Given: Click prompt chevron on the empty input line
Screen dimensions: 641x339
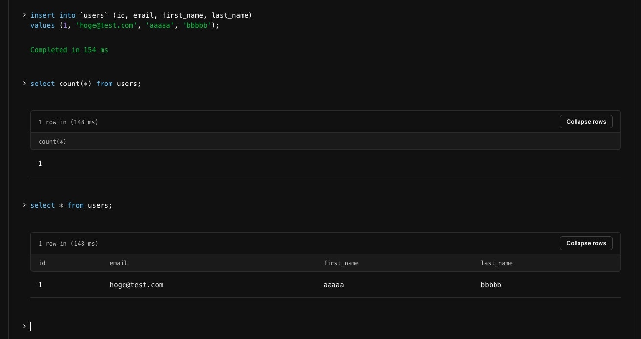Looking at the screenshot, I should pyautogui.click(x=24, y=326).
